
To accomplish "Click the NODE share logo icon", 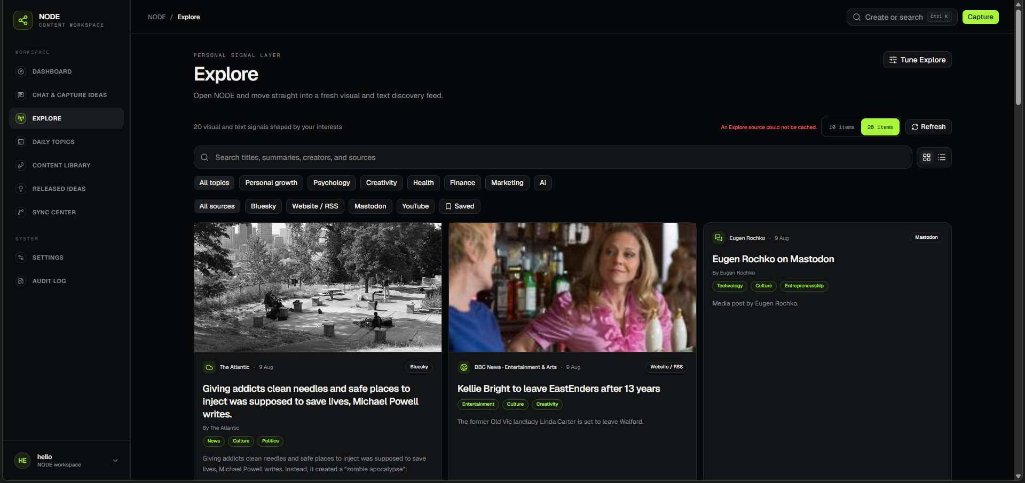I will coord(23,20).
